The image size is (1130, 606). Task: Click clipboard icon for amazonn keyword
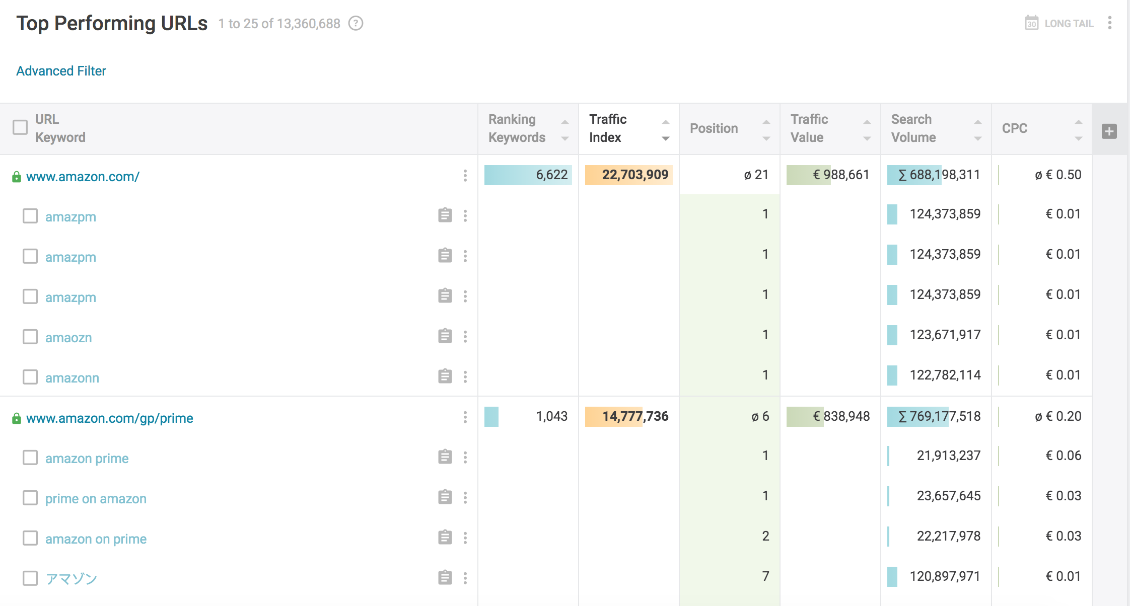pos(445,376)
